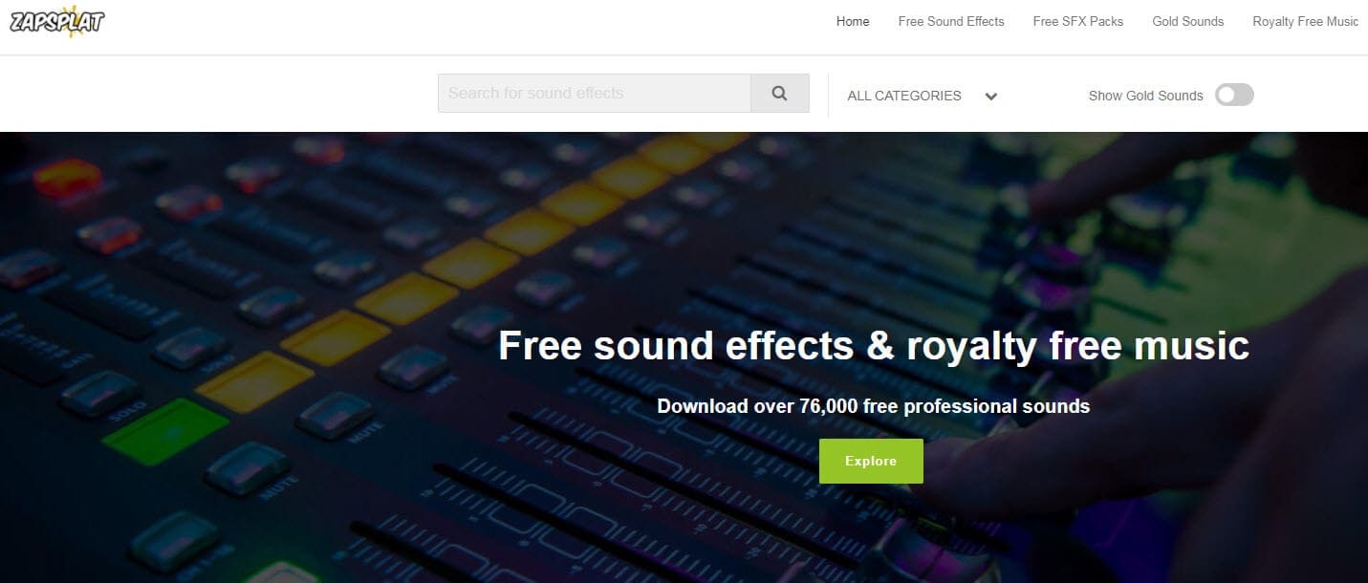Screen dimensions: 1368x583
Task: Click the ZapSplat logo
Action: (x=56, y=20)
